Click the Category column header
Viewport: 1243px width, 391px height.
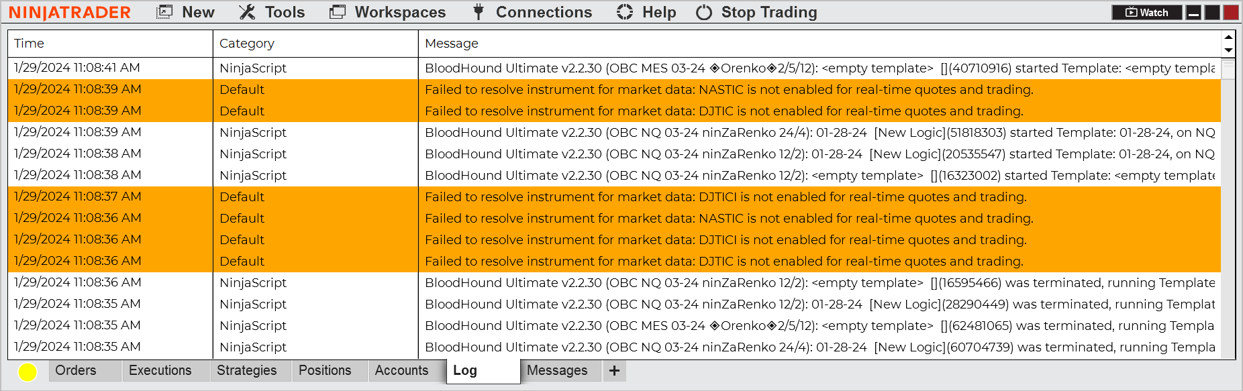247,44
